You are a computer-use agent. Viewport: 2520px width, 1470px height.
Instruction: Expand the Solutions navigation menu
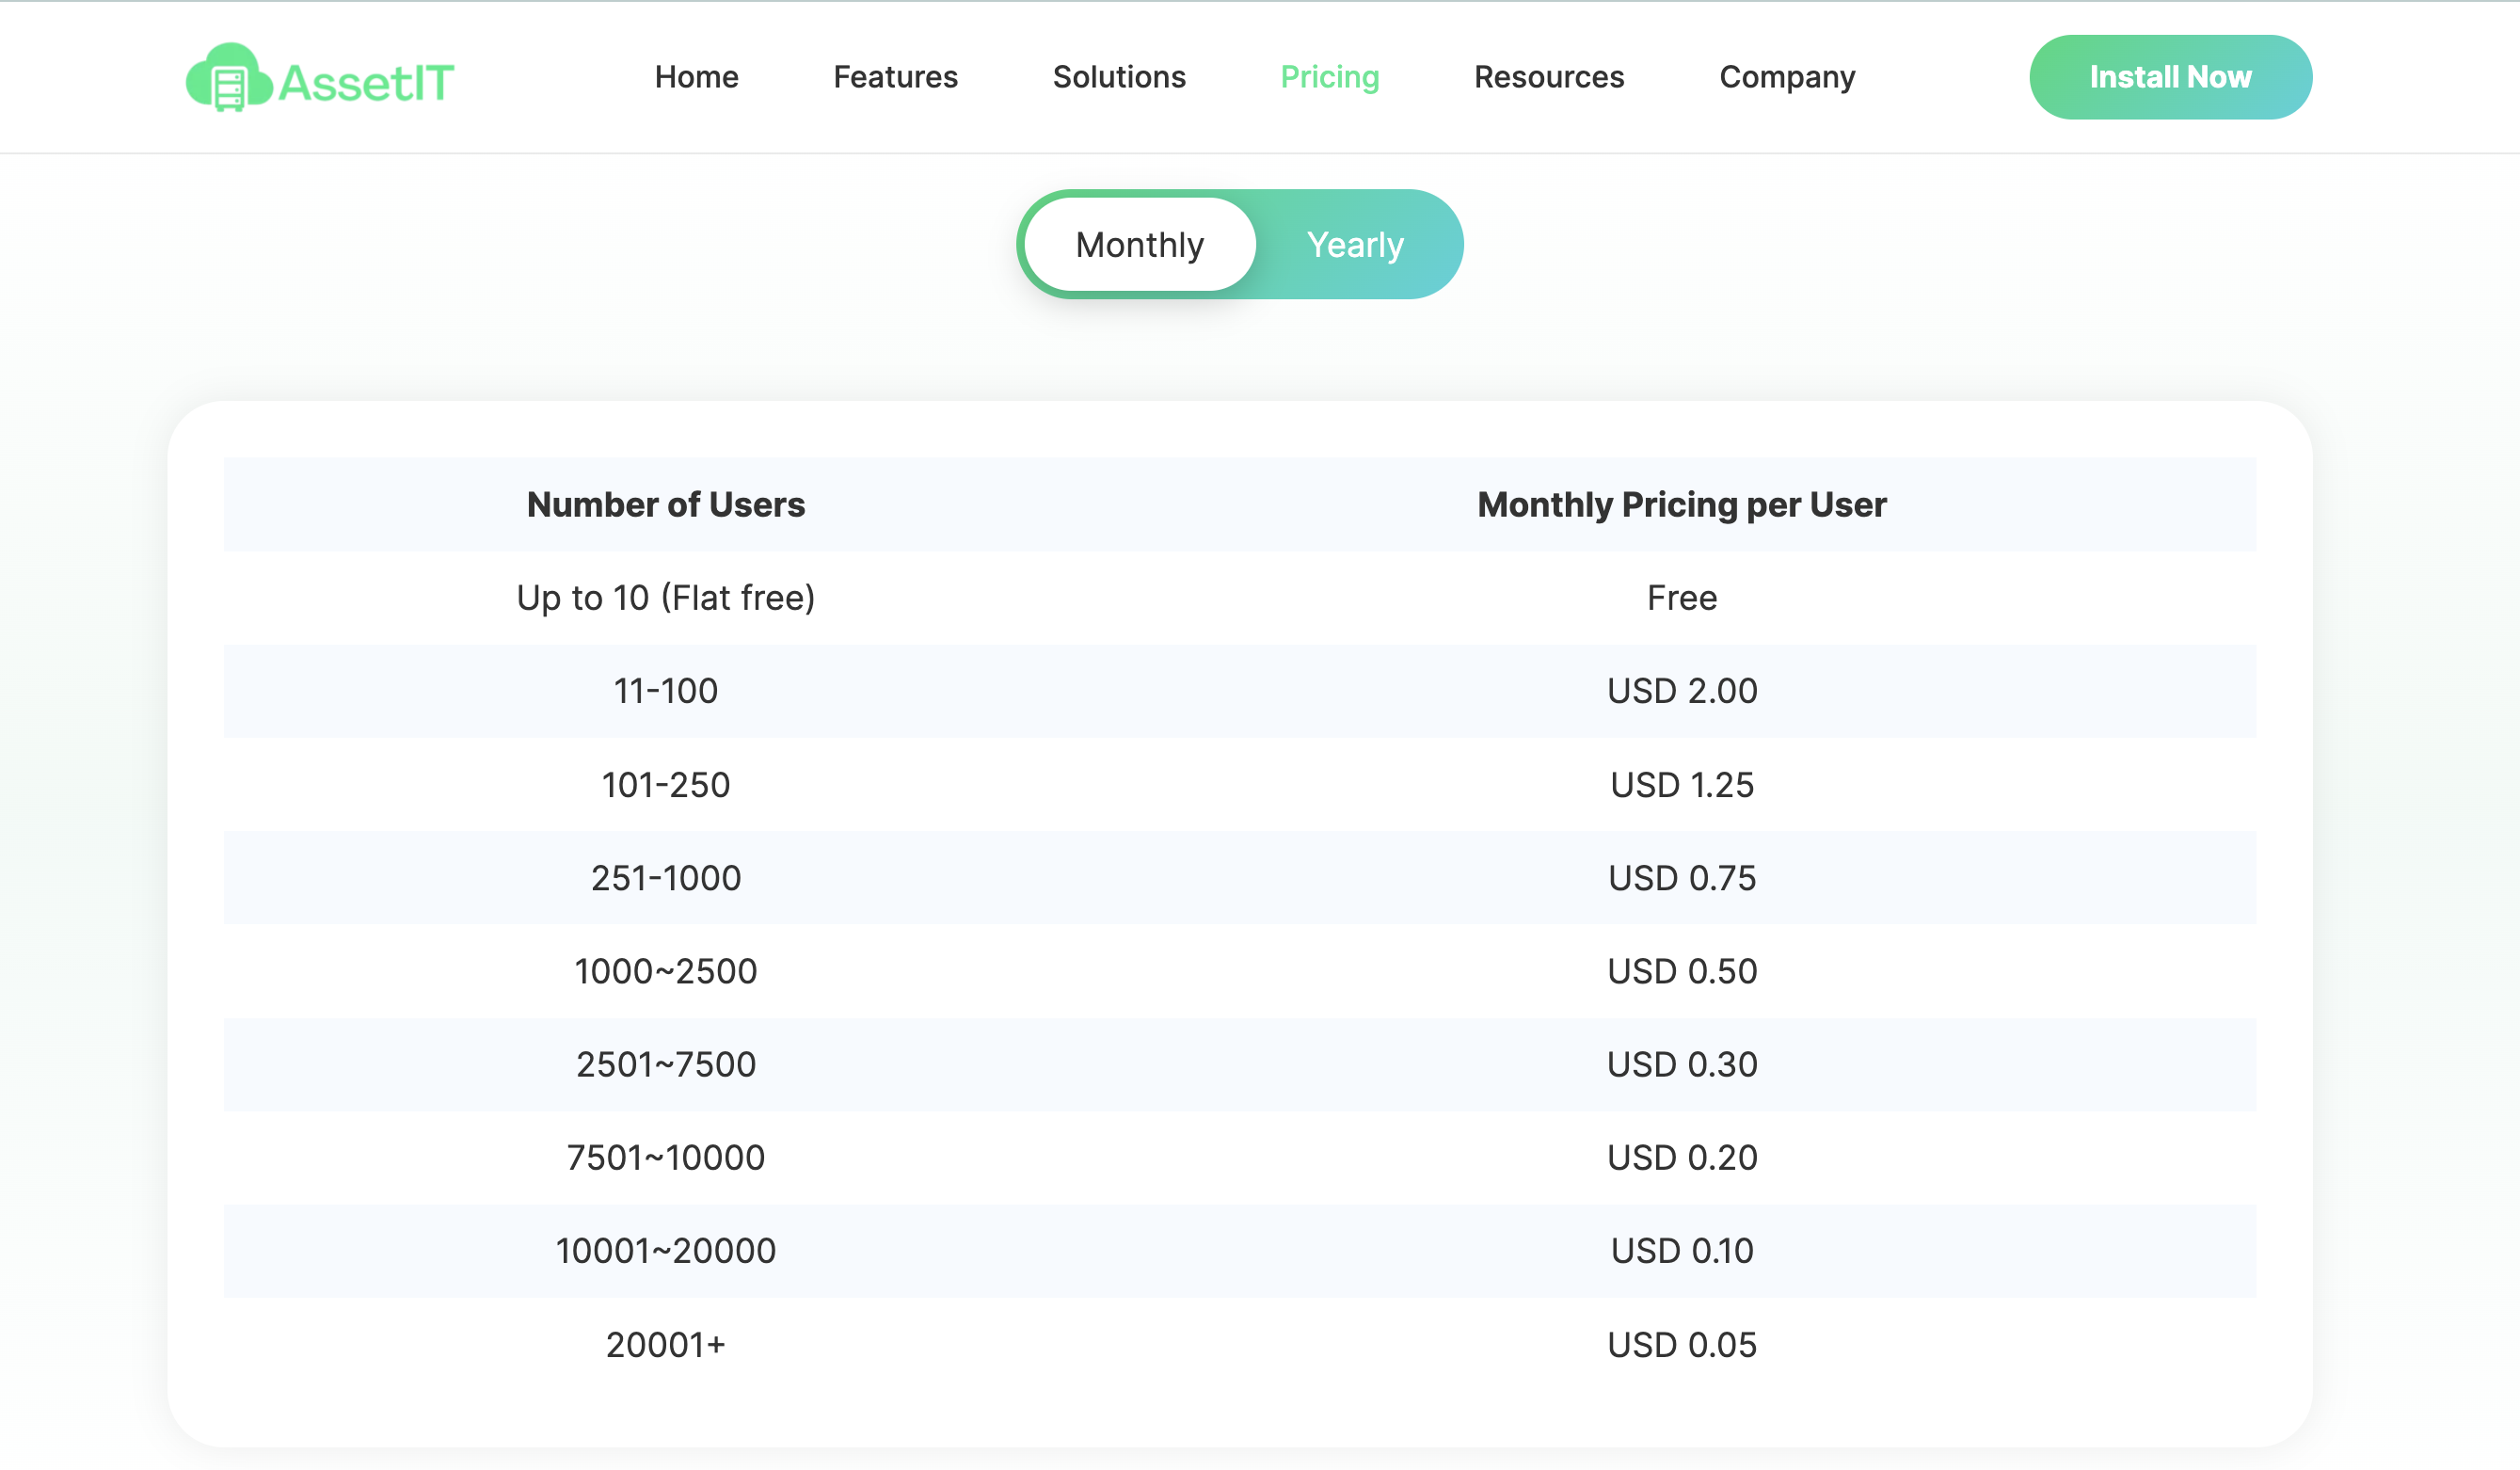pos(1119,77)
